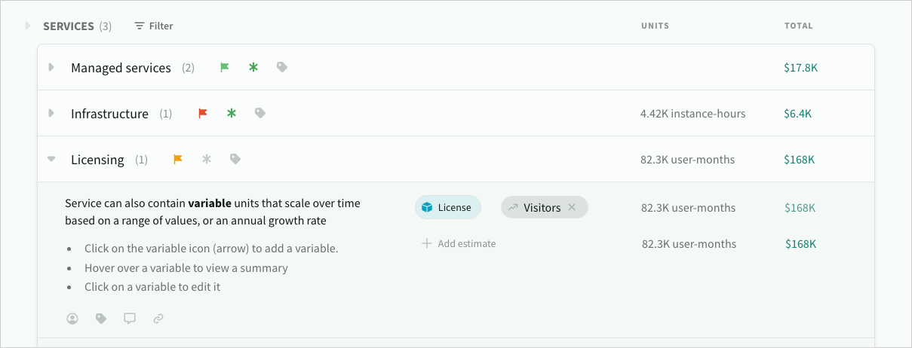912x348 pixels.
Task: Click the tag icon on Managed services row
Action: [282, 67]
